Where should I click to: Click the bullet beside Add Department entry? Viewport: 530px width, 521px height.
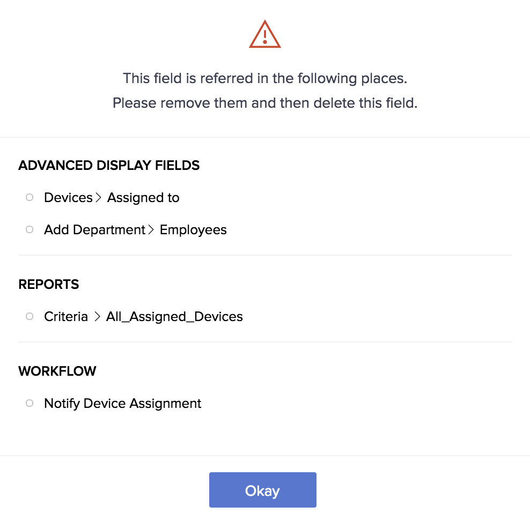(x=30, y=230)
